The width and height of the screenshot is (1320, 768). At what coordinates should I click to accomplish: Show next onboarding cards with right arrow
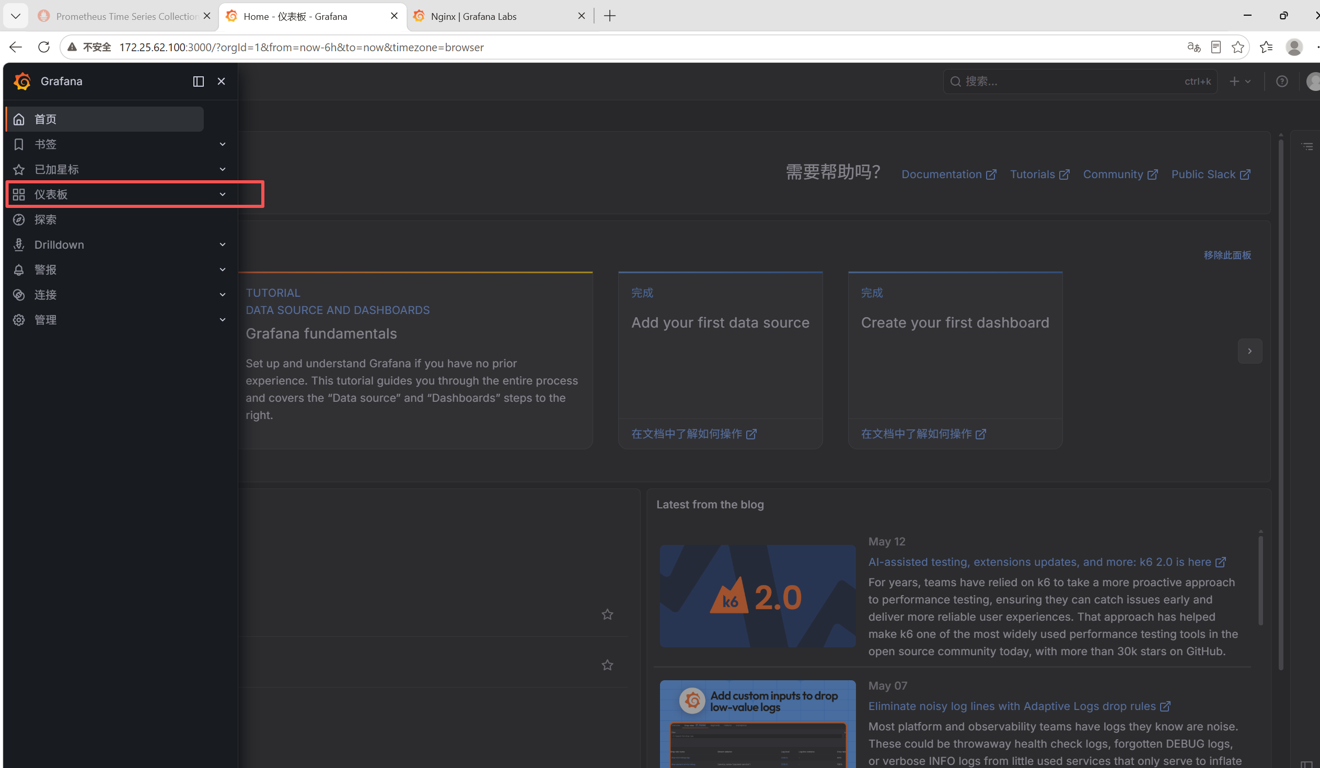(x=1250, y=351)
